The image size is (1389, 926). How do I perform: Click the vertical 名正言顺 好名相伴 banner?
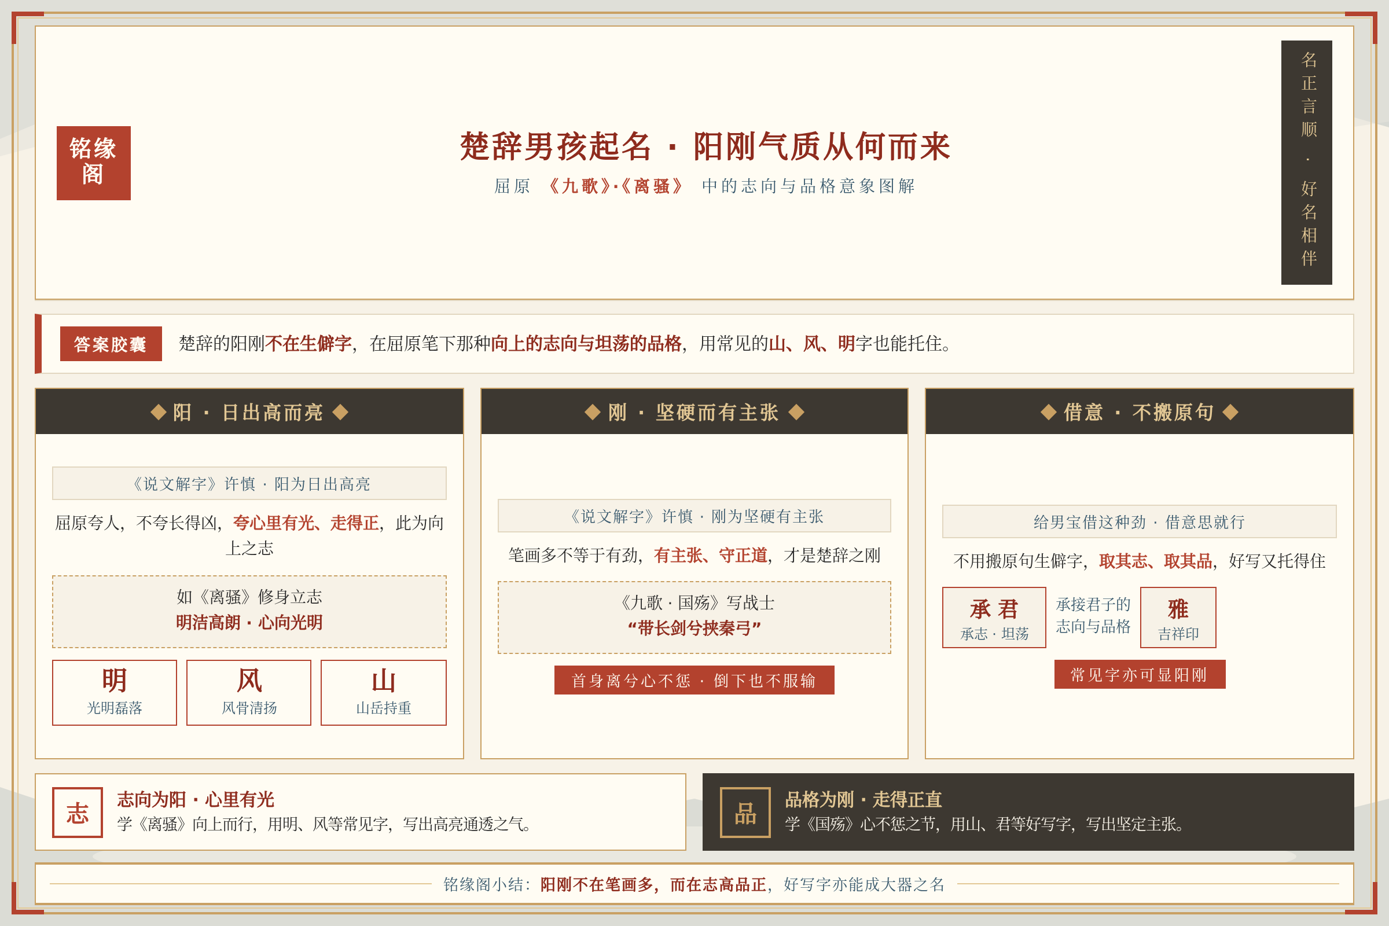(1306, 163)
